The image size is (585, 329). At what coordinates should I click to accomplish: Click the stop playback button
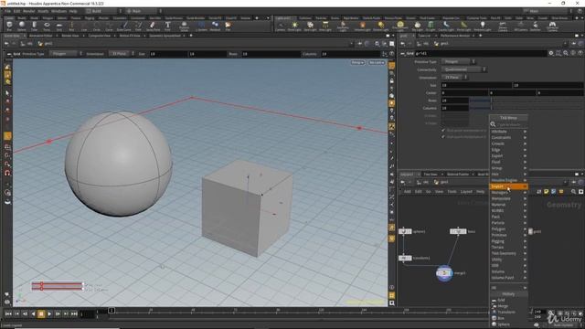[x=41, y=314]
